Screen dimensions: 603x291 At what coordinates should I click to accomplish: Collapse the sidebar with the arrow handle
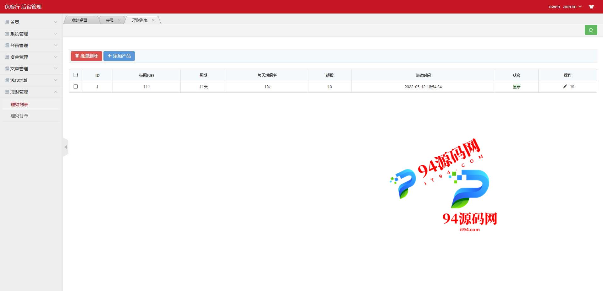point(65,147)
